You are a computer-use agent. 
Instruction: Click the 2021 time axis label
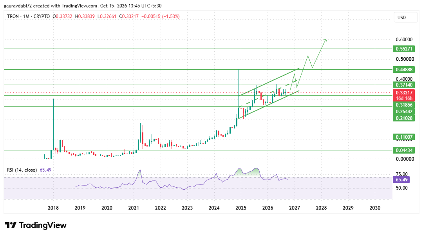coord(134,208)
